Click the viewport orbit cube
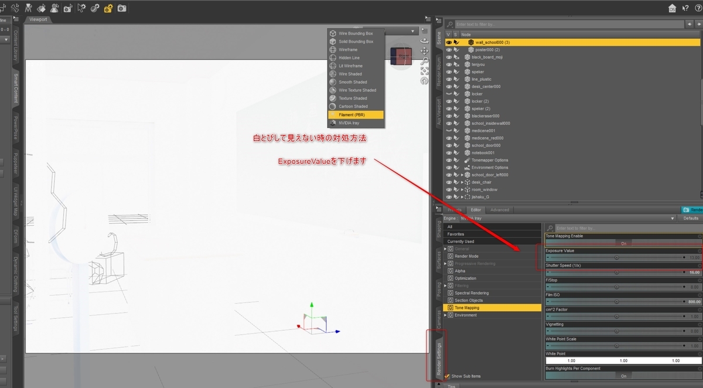Image resolution: width=703 pixels, height=388 pixels. click(401, 56)
